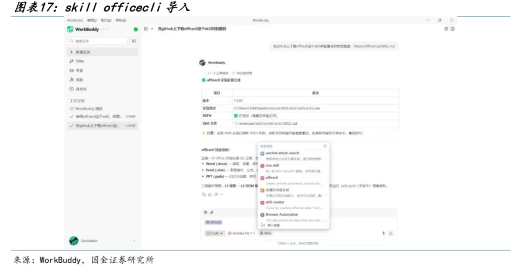
Task: Focus the skill search field in popup
Action: tap(290, 146)
